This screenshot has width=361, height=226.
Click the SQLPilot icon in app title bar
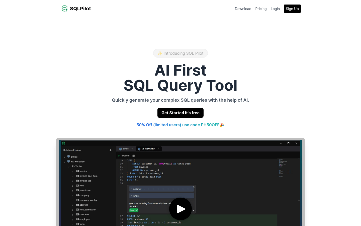[x=63, y=143]
